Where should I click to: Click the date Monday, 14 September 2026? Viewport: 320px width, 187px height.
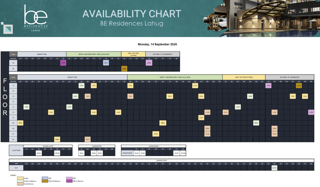tap(157, 44)
